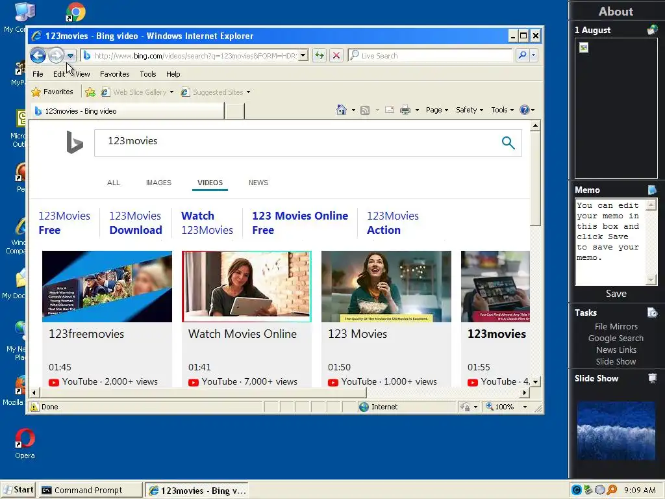Open the search provider dropdown arrow
665x499 pixels.
[x=534, y=55]
